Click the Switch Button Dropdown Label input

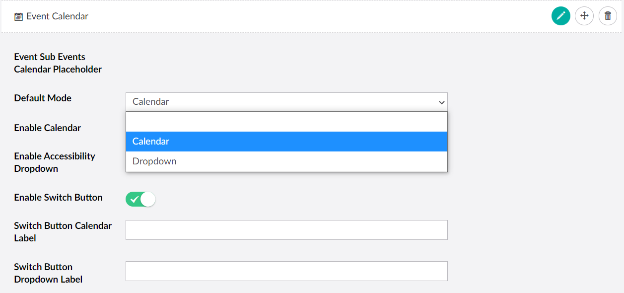coord(286,271)
